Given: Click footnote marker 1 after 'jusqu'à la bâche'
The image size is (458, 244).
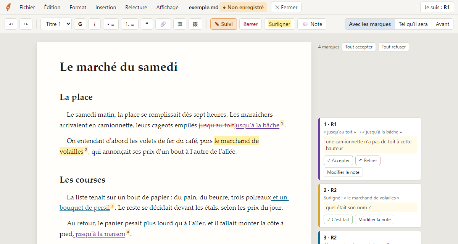Looking at the screenshot, I should pyautogui.click(x=282, y=124).
